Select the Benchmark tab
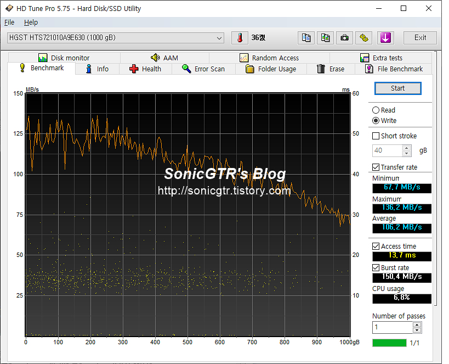 tap(42, 68)
